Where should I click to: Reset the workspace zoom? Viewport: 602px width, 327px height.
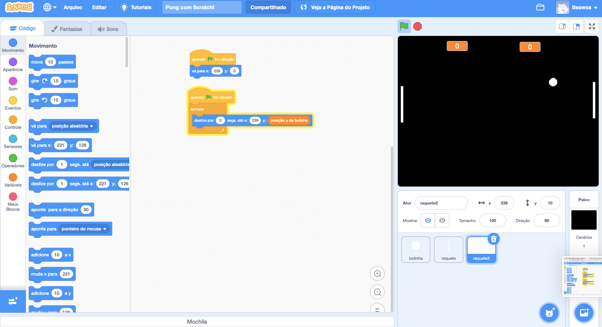pyautogui.click(x=377, y=309)
